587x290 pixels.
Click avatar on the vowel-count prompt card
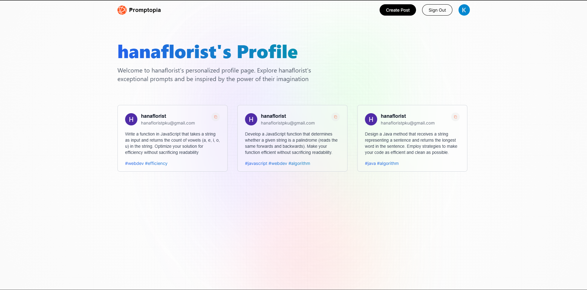click(131, 119)
